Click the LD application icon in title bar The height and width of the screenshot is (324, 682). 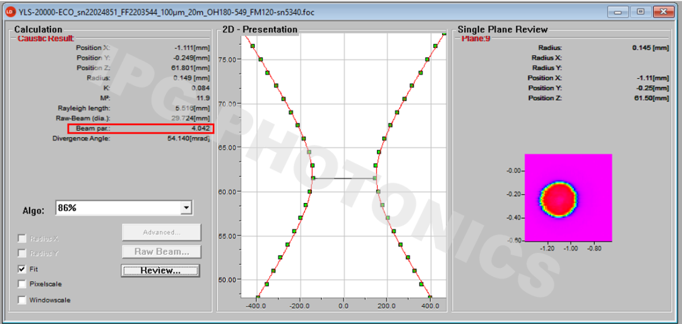click(9, 12)
